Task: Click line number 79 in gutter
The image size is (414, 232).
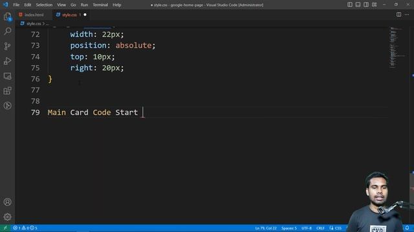Action: pos(36,113)
